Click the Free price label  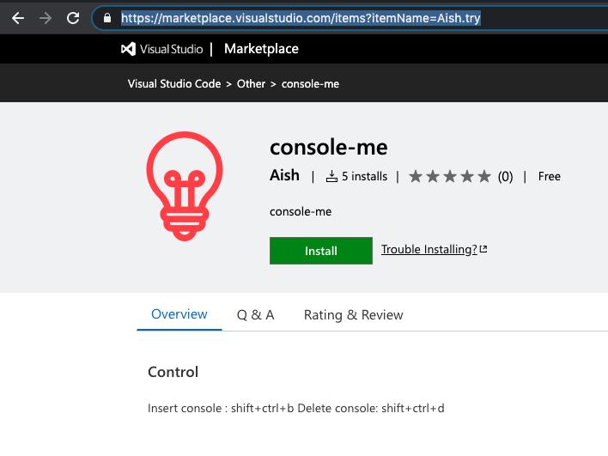point(549,176)
